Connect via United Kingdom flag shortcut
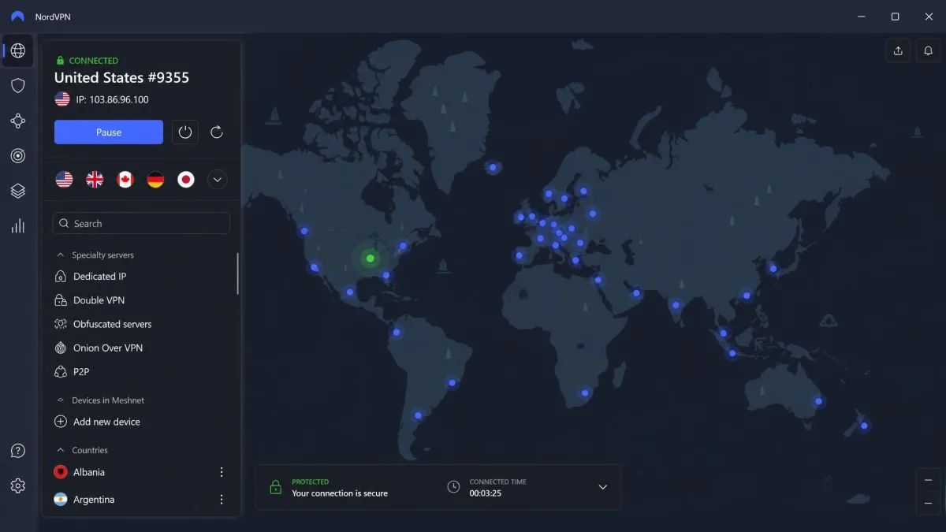The image size is (946, 532). [x=95, y=180]
